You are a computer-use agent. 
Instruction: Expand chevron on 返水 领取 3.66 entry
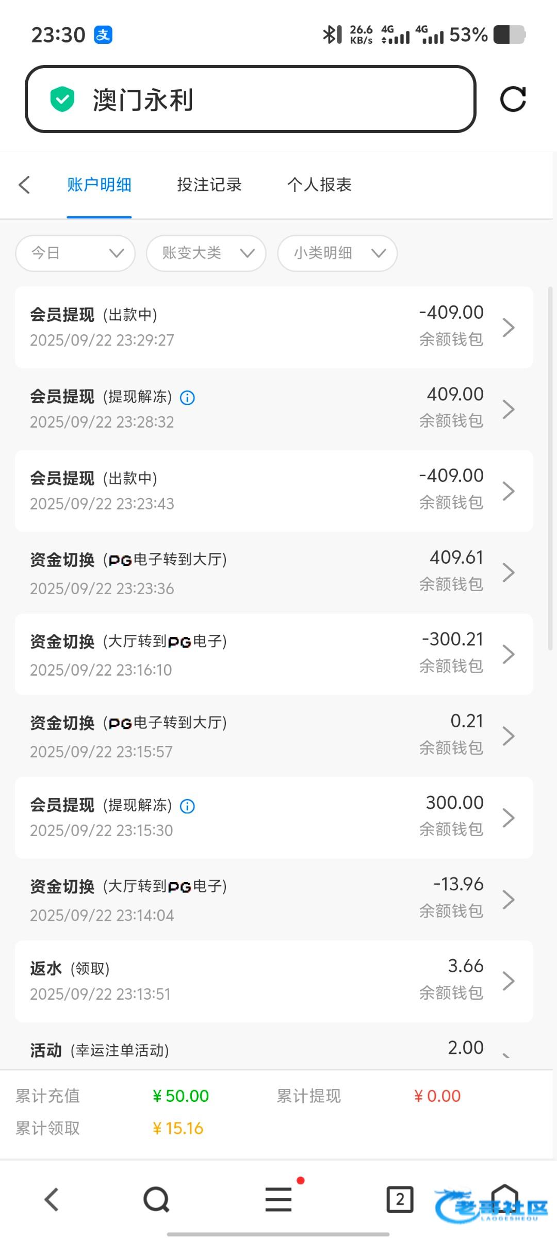coord(509,981)
